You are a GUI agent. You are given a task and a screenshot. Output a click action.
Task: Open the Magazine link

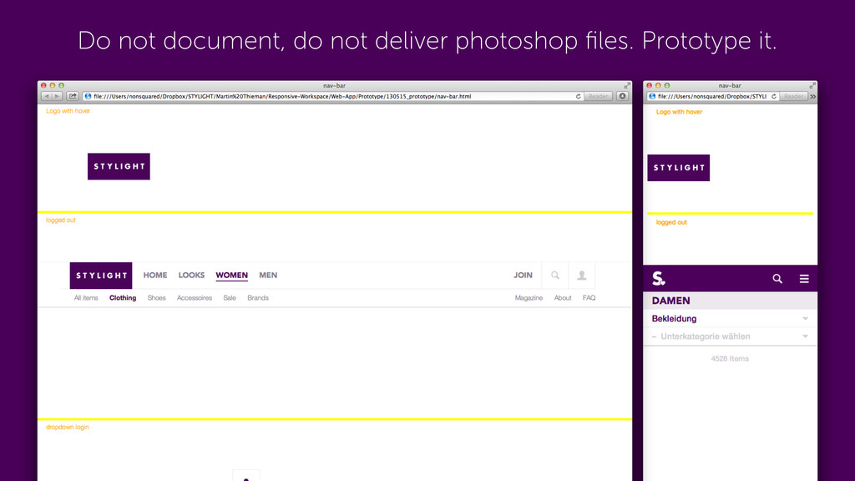[x=529, y=298]
